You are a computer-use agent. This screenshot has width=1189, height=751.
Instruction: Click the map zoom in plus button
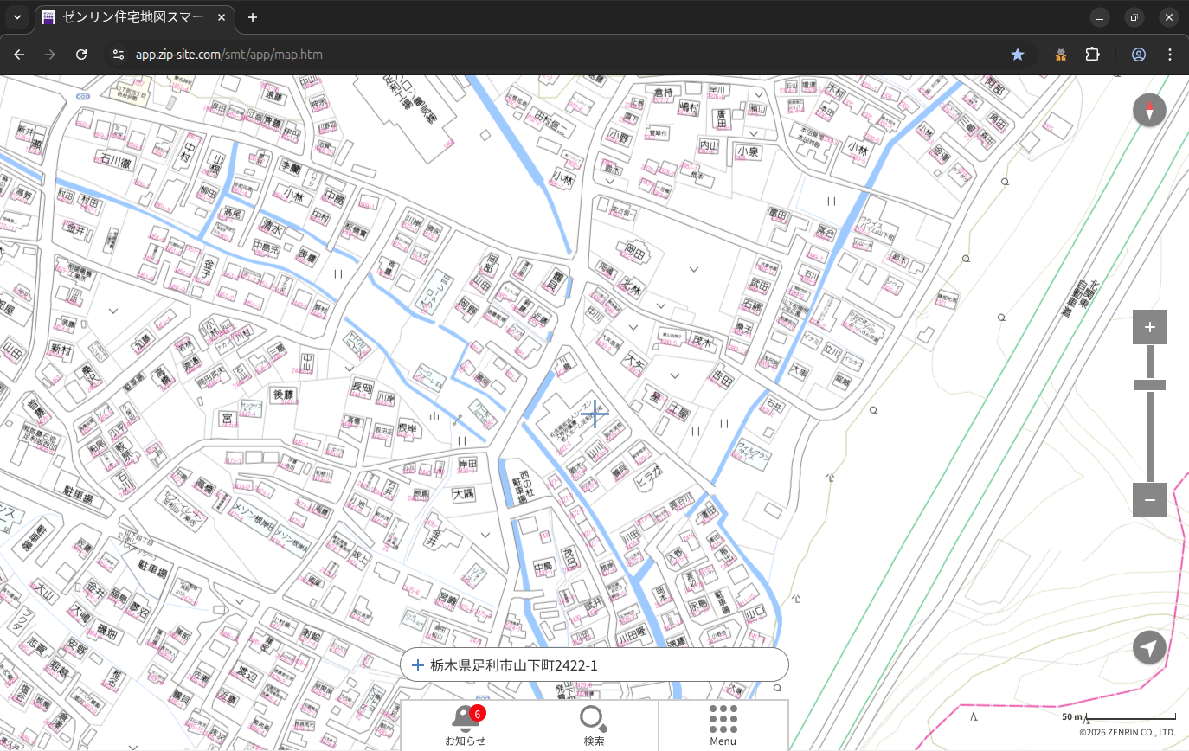pos(1149,327)
